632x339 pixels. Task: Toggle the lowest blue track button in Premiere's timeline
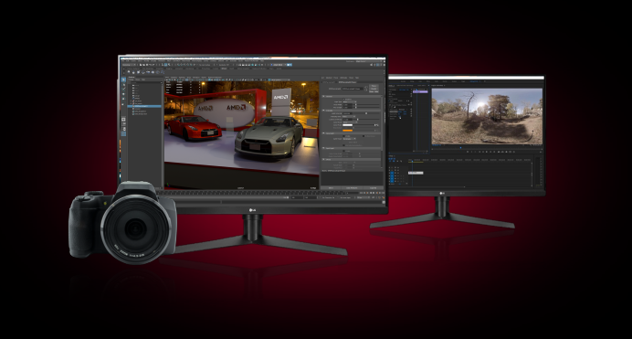pos(392,182)
